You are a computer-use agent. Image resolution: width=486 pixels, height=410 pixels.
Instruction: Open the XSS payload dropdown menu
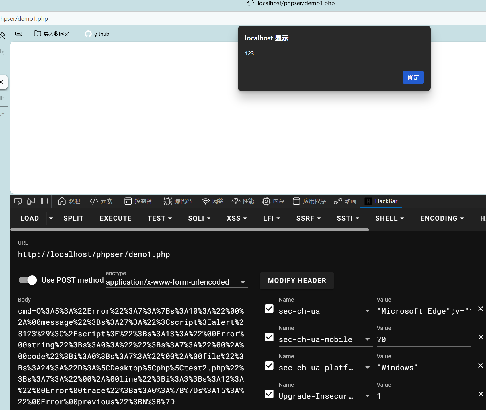click(237, 218)
